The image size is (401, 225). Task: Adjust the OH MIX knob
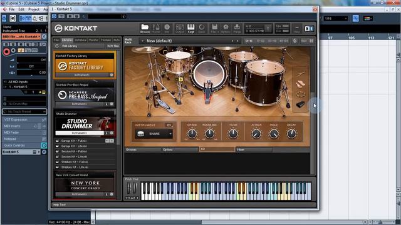click(192, 133)
